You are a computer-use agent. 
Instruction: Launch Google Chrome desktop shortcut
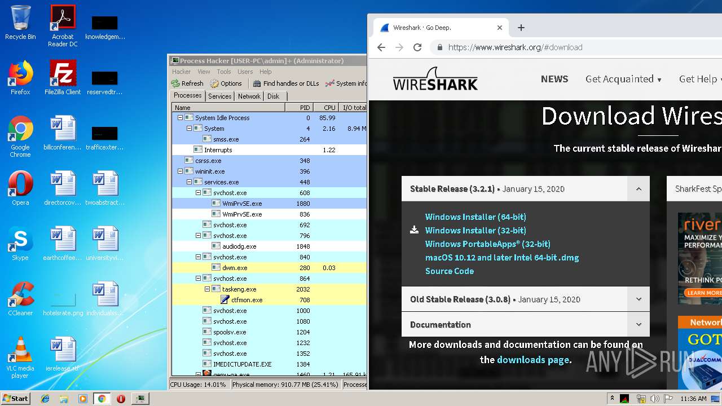(x=20, y=137)
